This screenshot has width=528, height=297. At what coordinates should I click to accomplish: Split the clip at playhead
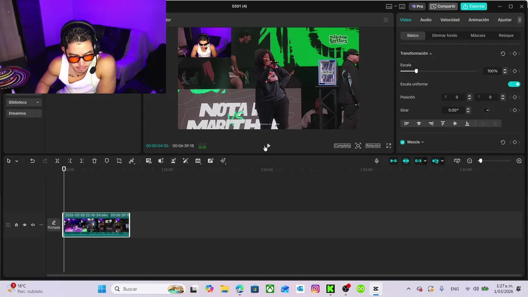(57, 161)
